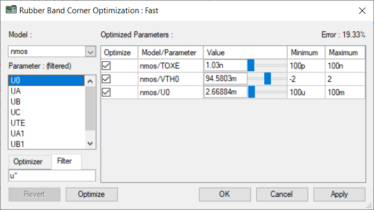Viewport: 374px width, 210px height.
Task: Click the application icon in title bar
Action: click(x=11, y=10)
